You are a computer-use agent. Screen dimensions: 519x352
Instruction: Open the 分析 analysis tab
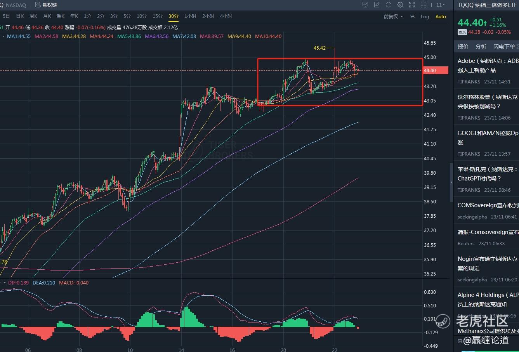tap(481, 47)
